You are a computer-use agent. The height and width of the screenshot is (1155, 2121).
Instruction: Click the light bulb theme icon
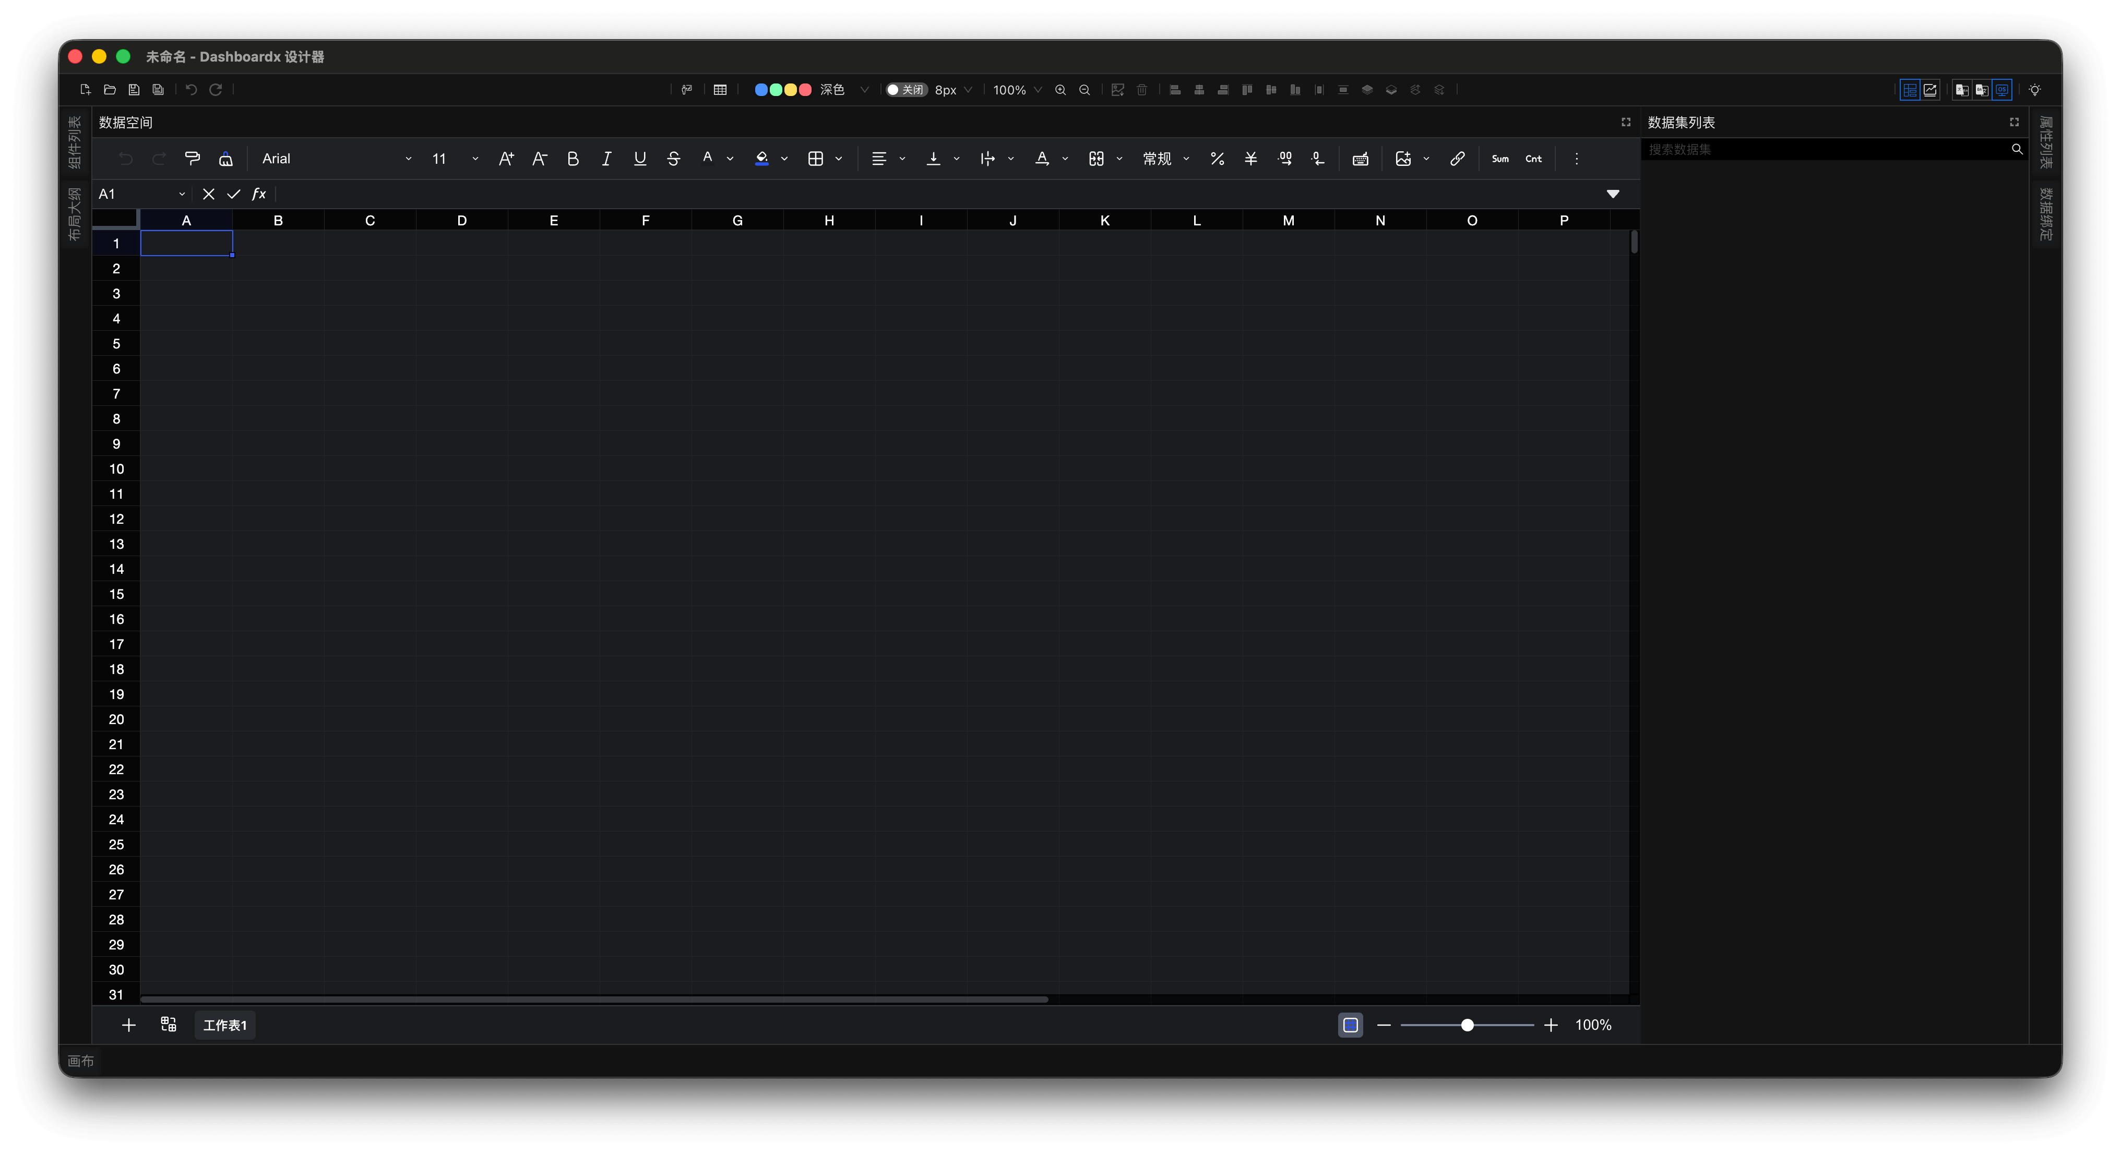pyautogui.click(x=2034, y=90)
